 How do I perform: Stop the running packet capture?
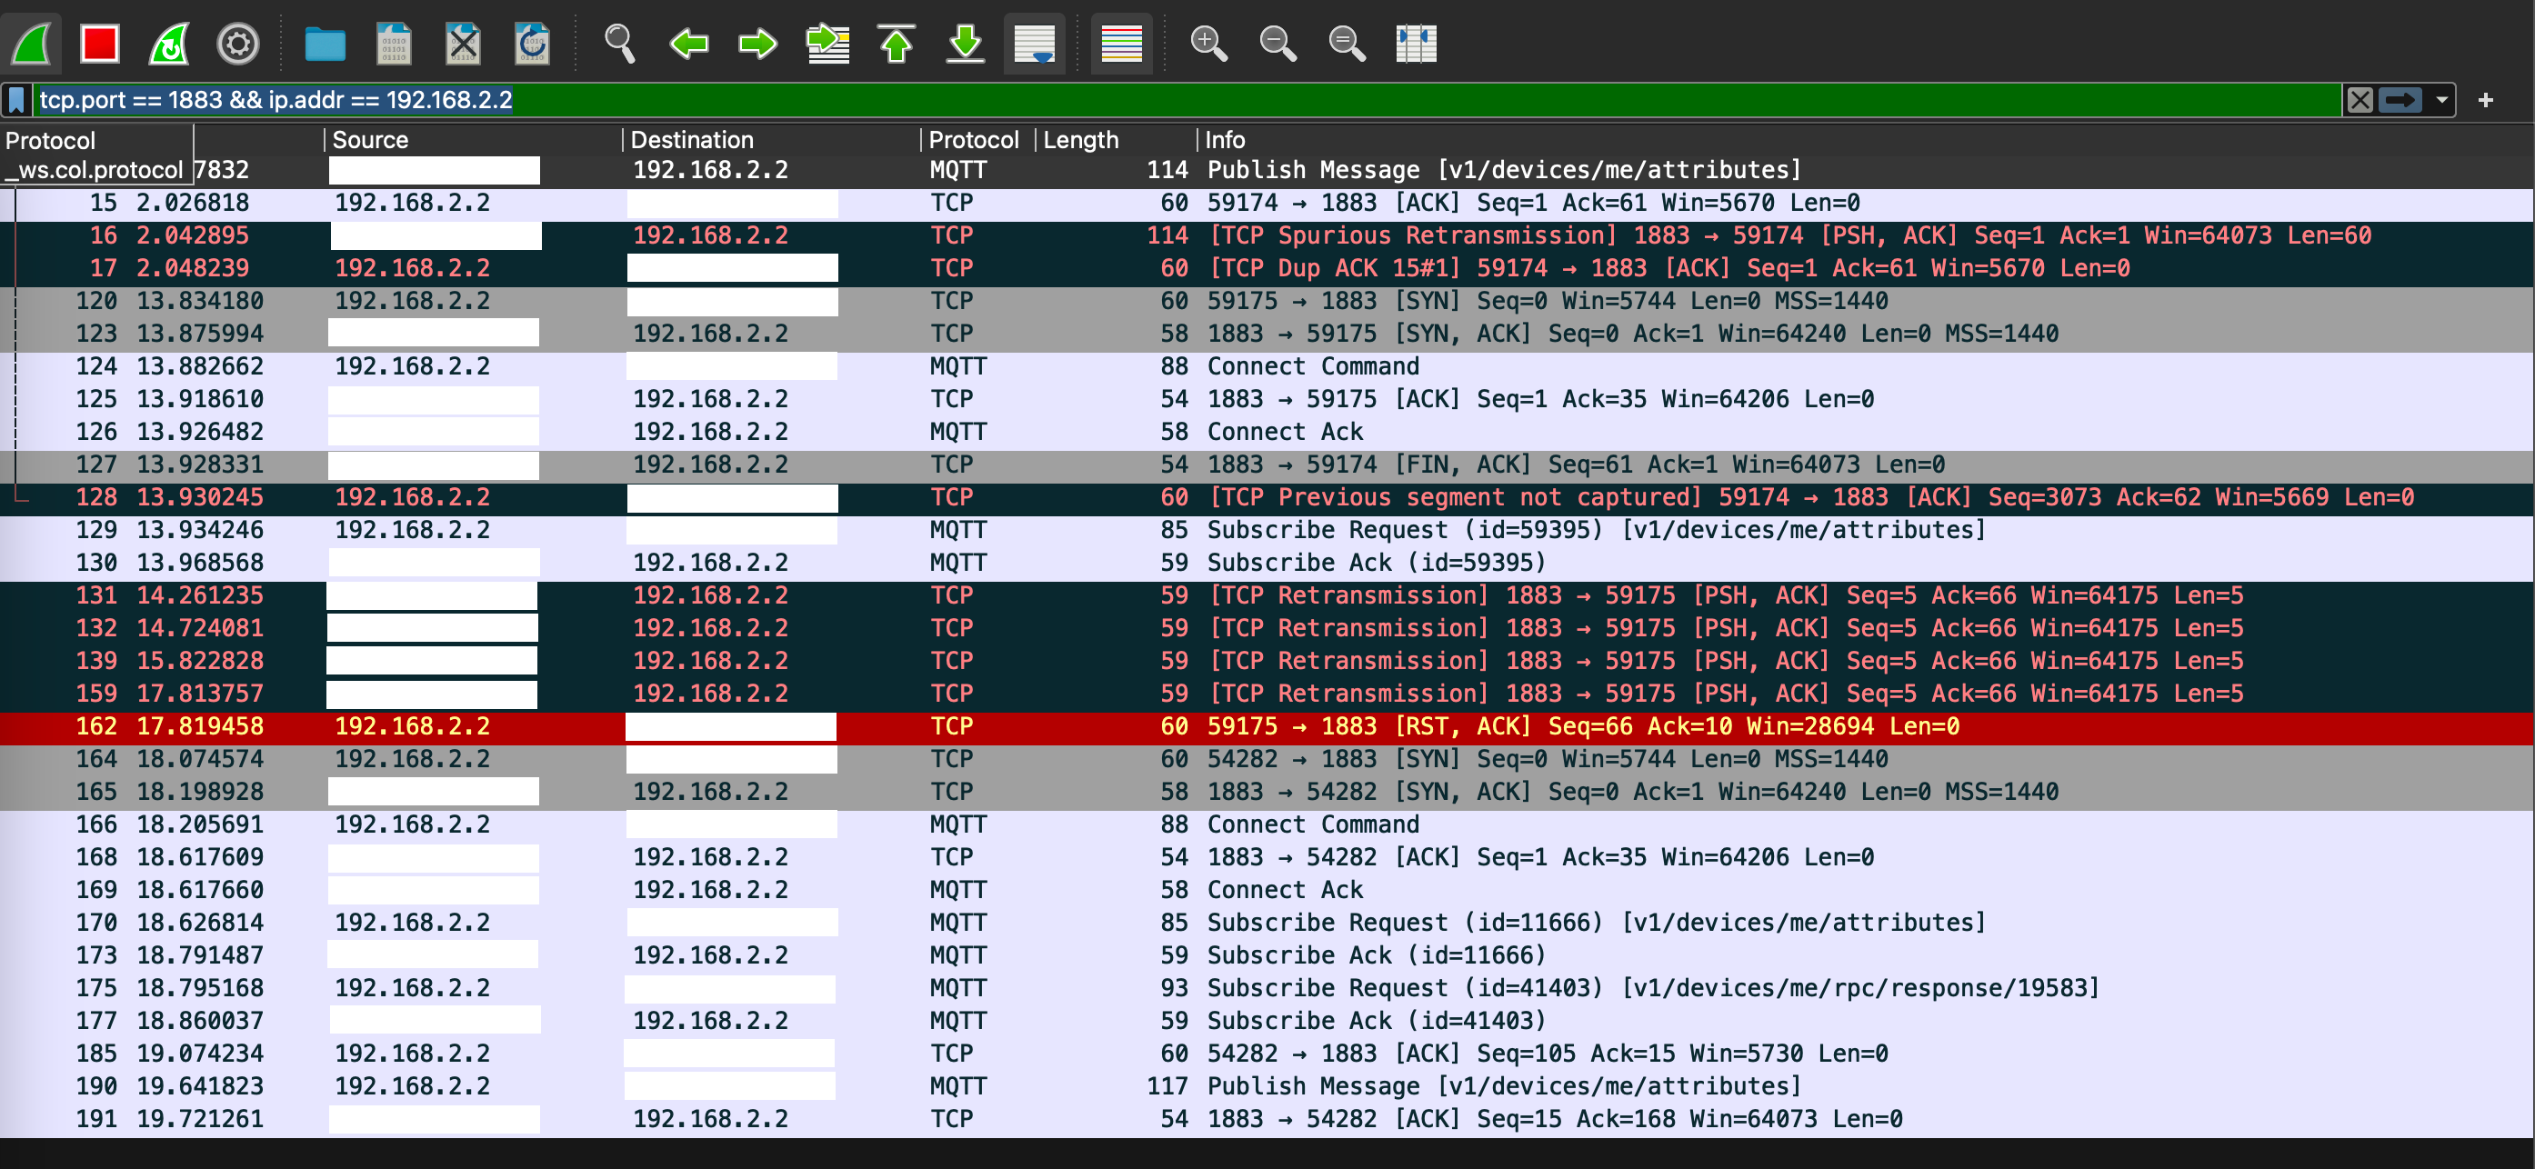(x=100, y=44)
